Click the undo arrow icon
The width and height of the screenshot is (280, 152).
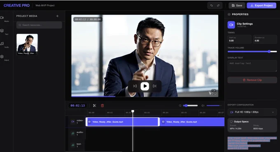211,5
